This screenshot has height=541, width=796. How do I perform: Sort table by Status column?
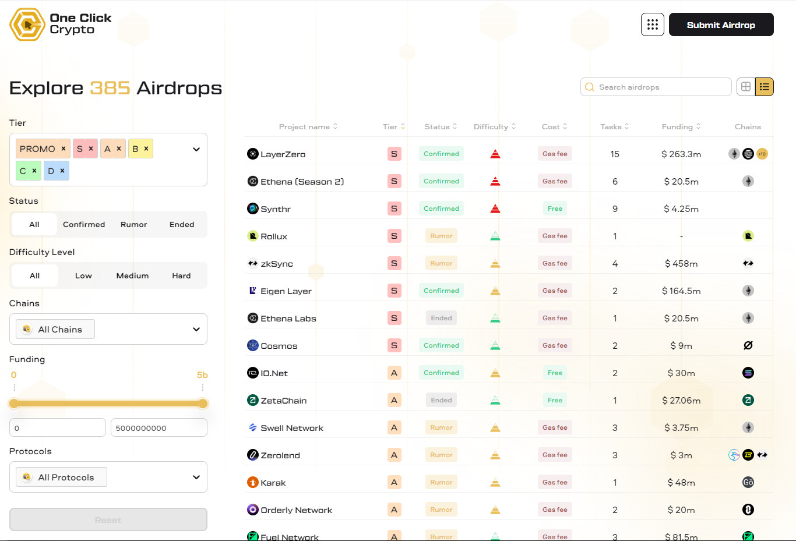coord(441,126)
